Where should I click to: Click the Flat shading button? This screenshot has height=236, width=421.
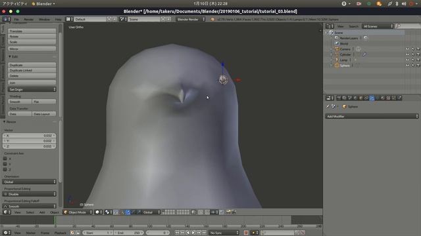(44, 102)
